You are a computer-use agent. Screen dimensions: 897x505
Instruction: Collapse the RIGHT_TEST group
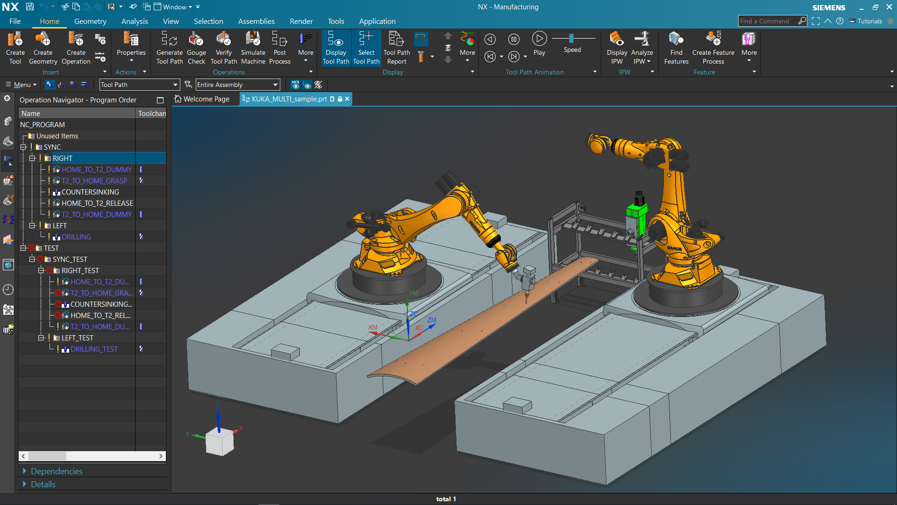click(x=41, y=271)
